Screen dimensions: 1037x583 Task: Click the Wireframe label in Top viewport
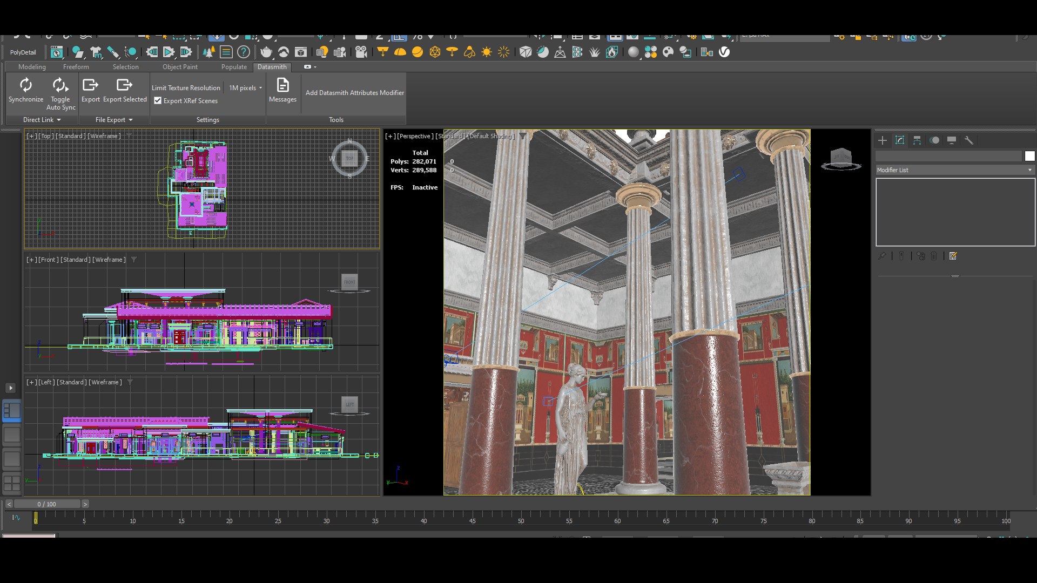tap(105, 136)
